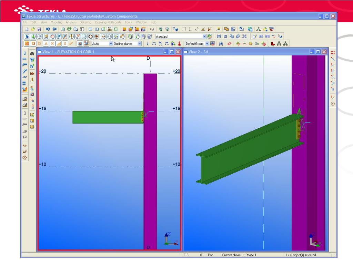Viewport: 353px width, 265px height.
Task: Choose the steel polybeam tool
Action: 25,65
